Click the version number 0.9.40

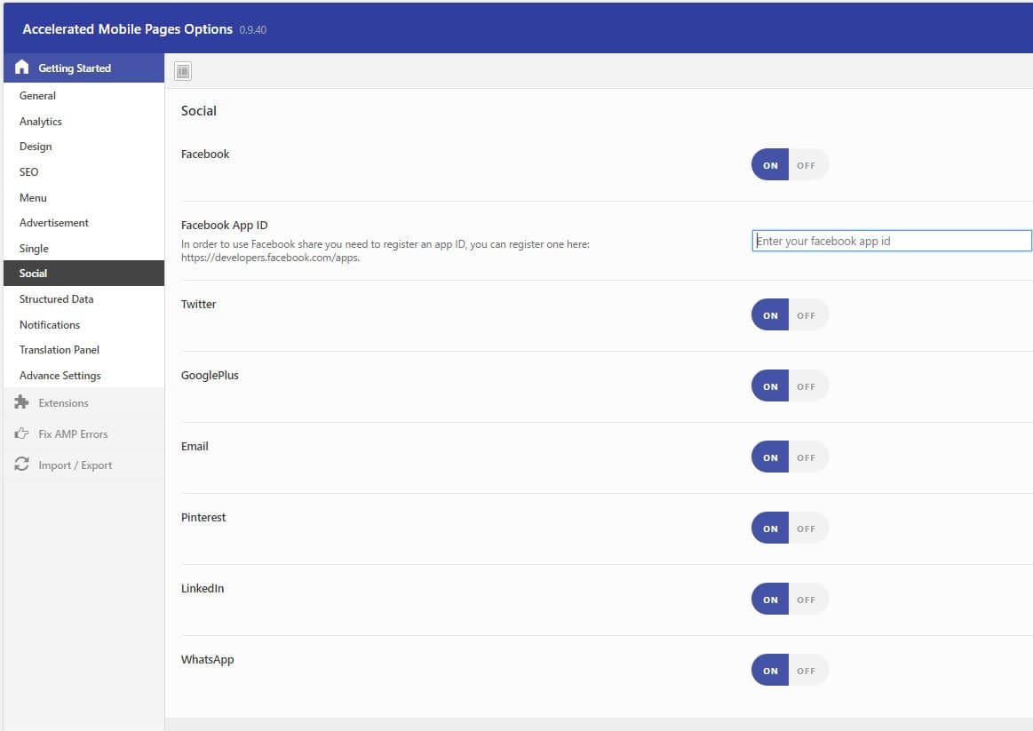(x=253, y=29)
